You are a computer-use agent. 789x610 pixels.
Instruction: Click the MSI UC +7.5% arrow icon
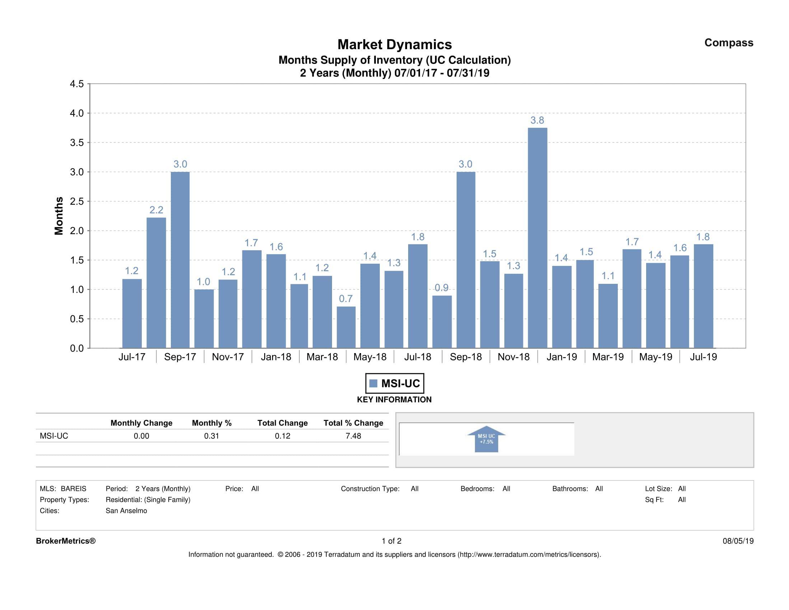[x=486, y=439]
